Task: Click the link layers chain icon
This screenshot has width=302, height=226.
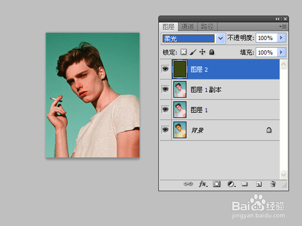Action: tap(188, 184)
